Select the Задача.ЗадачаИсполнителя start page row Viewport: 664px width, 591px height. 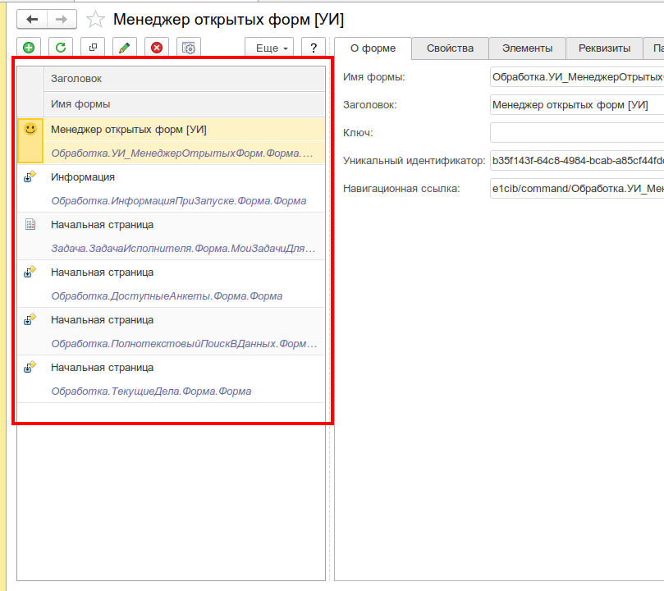point(171,236)
